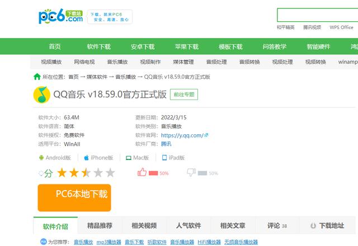Select 音频处理 in the sub navigation
The height and width of the screenshot is (246, 358).
click(x=216, y=62)
